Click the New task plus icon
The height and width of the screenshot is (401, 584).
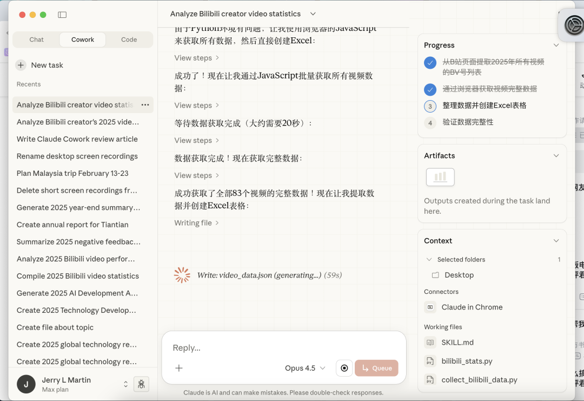pyautogui.click(x=21, y=65)
